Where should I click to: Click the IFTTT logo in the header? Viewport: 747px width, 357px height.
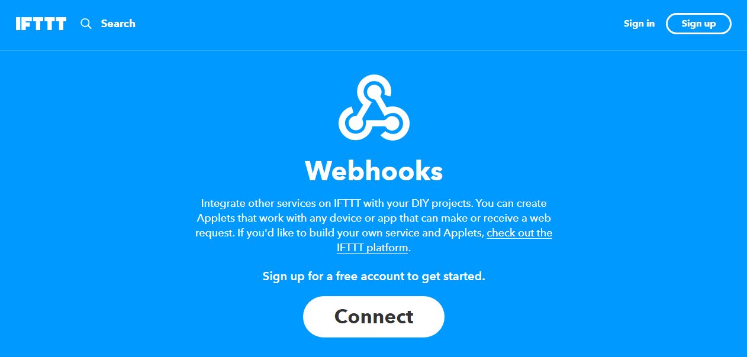click(x=41, y=24)
